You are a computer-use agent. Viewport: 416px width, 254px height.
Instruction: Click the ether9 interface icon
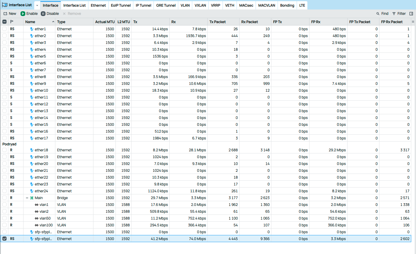click(x=32, y=84)
